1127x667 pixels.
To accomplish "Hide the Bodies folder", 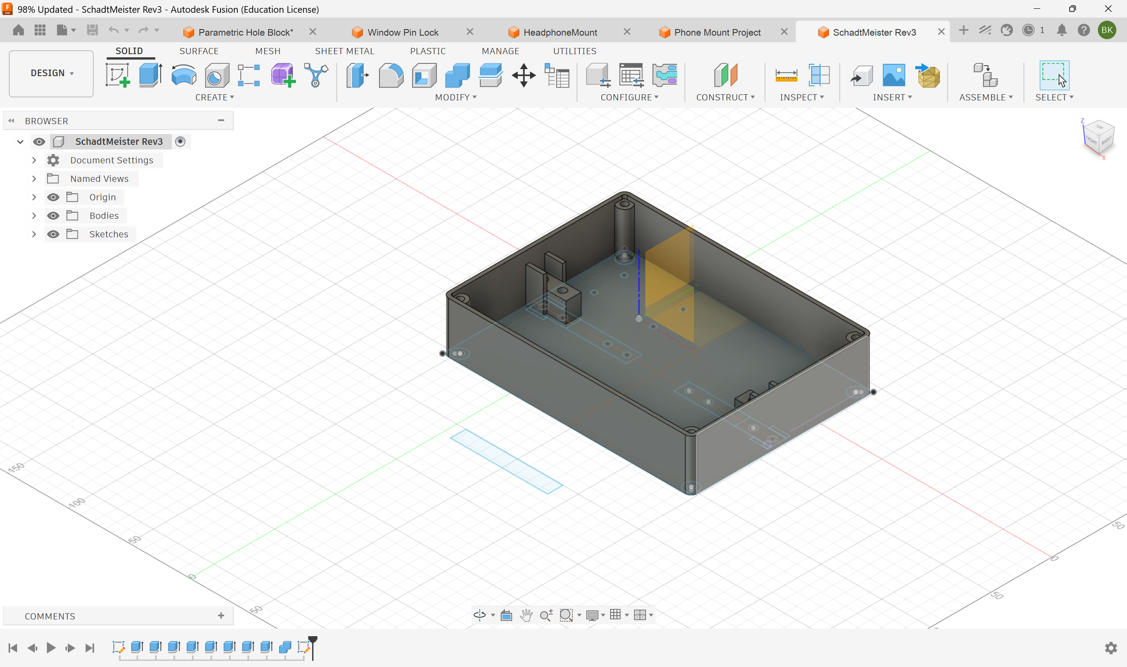I will 53,216.
